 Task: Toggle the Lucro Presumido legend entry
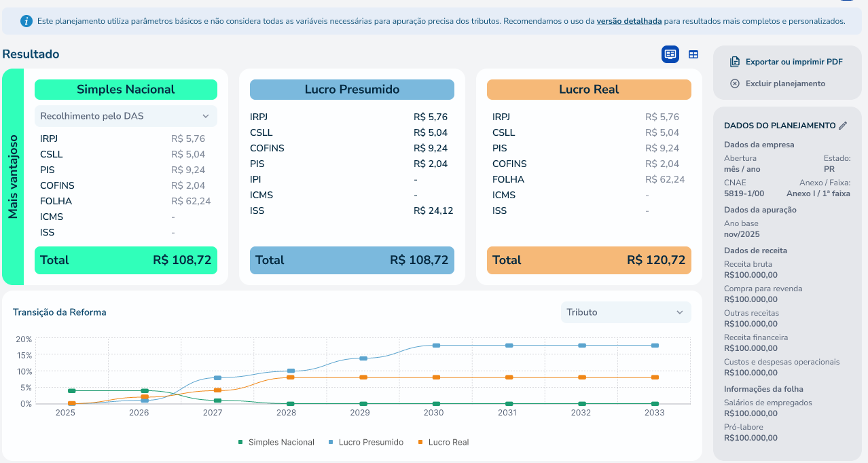click(370, 443)
